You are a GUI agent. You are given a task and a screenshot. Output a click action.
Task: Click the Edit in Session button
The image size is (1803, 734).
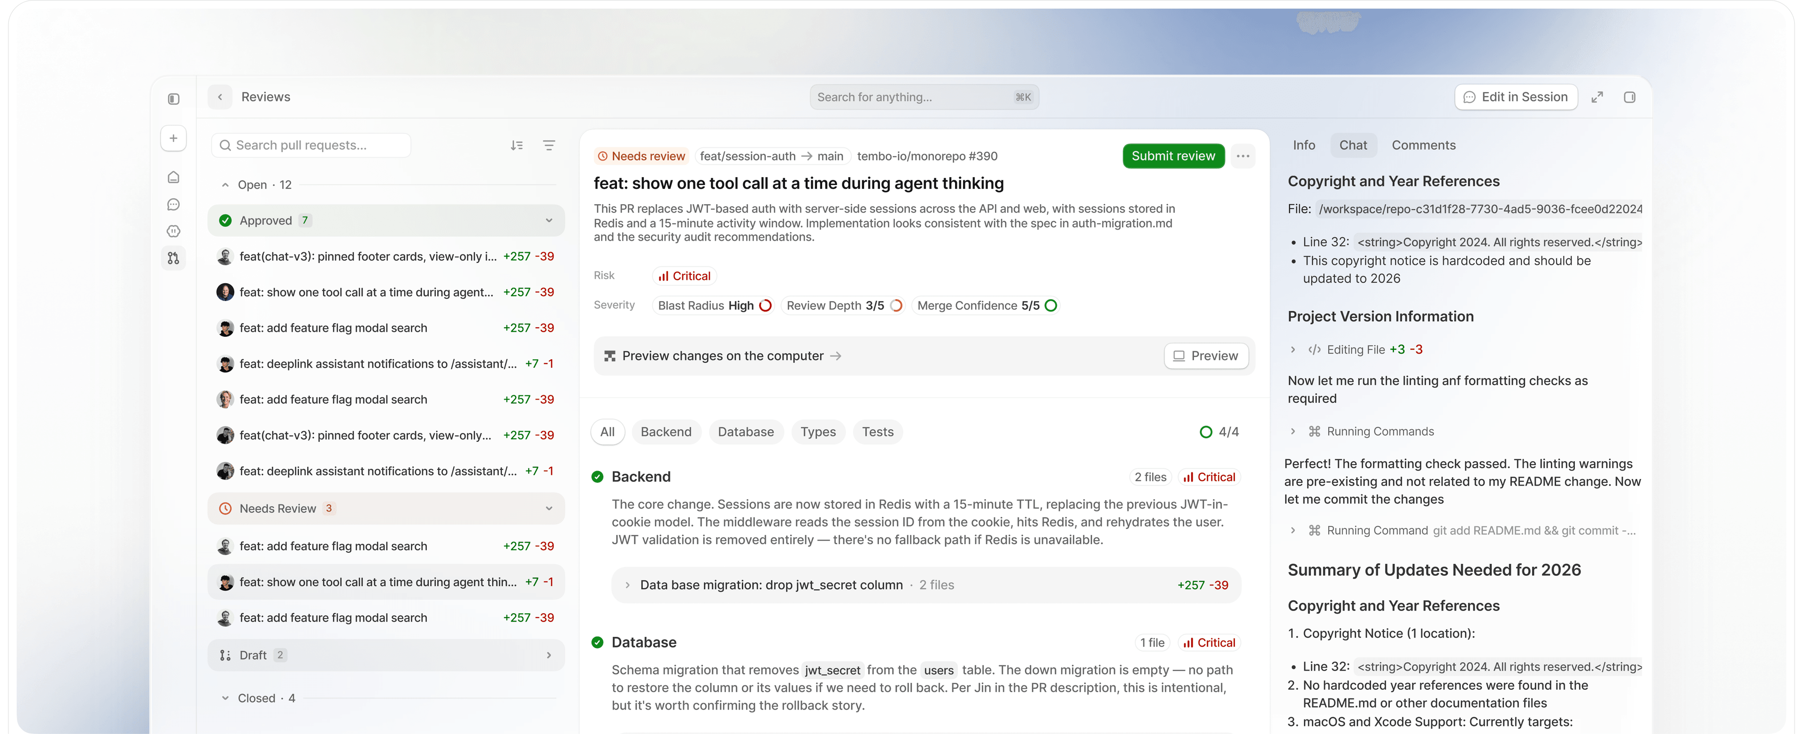tap(1516, 97)
